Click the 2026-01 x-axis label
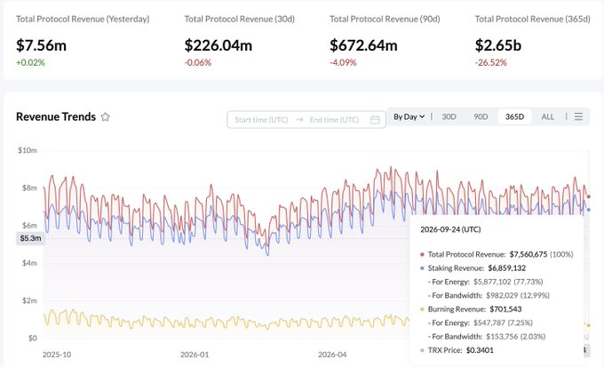Viewport: 604px width, 367px height. 195,355
